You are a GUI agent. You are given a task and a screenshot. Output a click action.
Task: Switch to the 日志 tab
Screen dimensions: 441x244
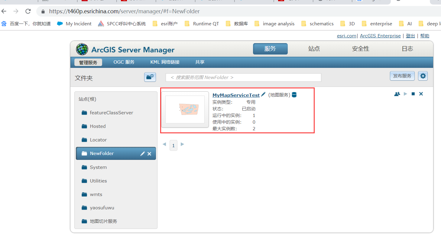(x=407, y=48)
